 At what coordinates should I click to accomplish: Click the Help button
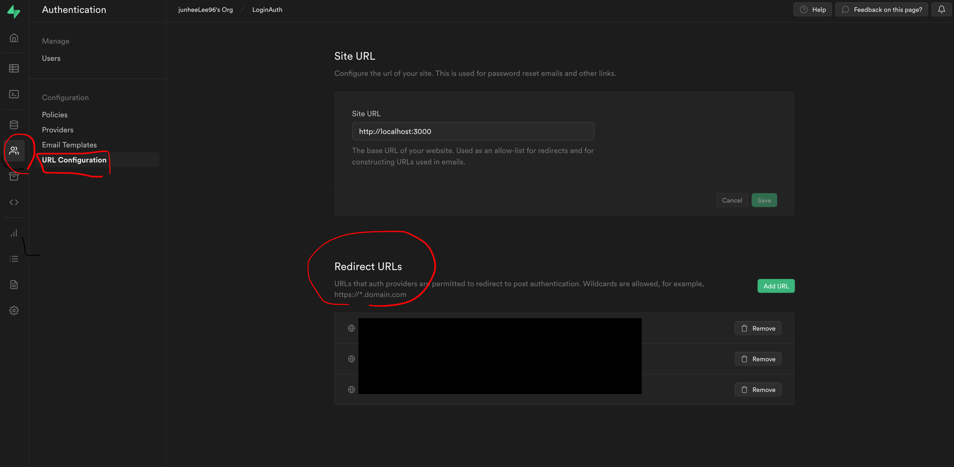pos(812,10)
